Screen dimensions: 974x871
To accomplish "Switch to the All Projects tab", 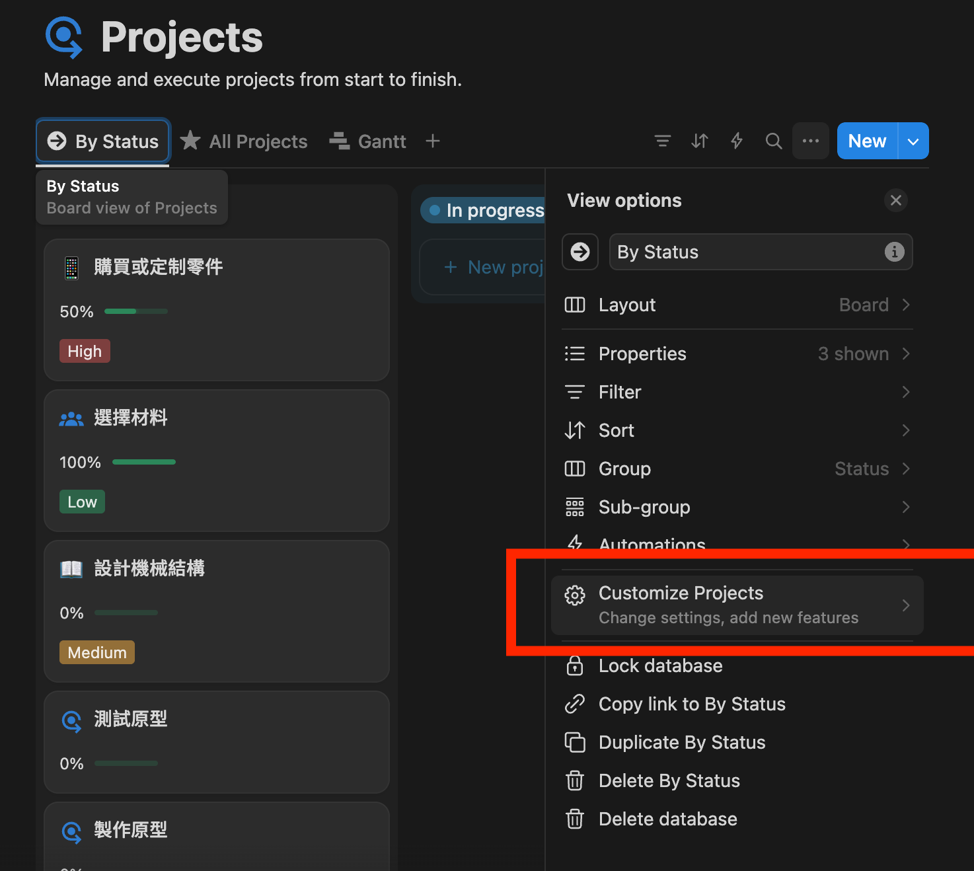I will pyautogui.click(x=244, y=141).
